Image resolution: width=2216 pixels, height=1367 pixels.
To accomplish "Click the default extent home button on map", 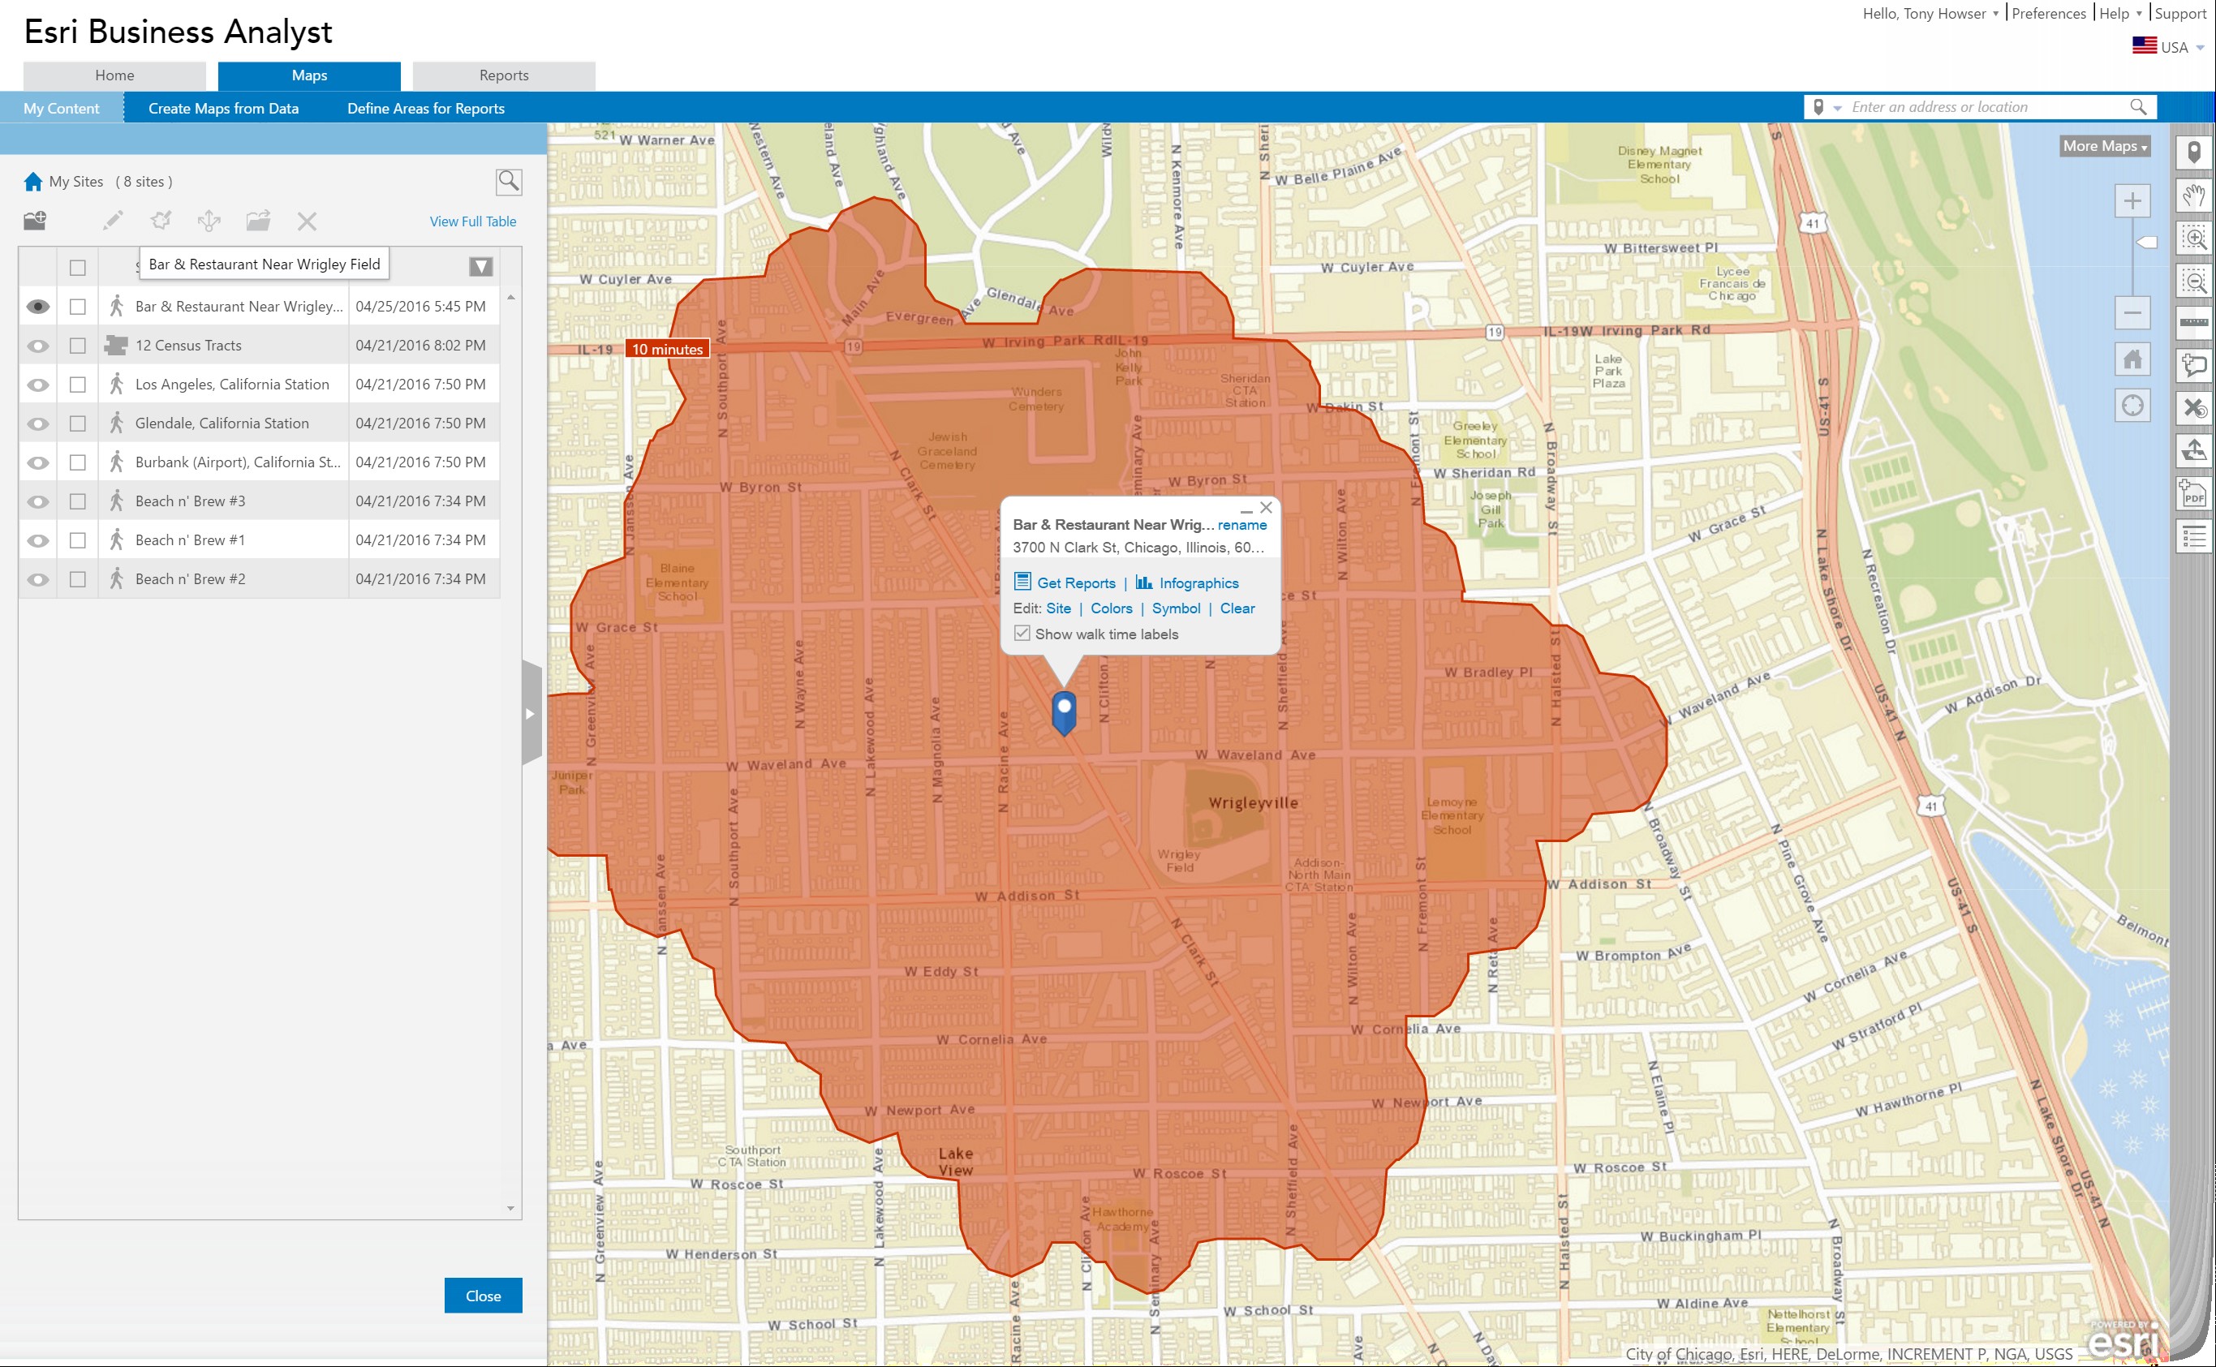I will pos(2132,360).
